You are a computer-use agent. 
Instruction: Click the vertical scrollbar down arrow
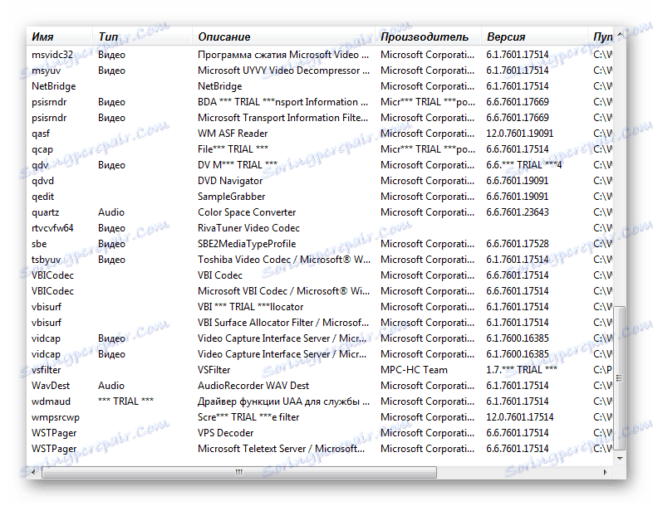coord(619,459)
